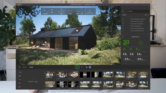This screenshot has height=93, width=166.
Task: Activate the move gizmo tool
Action: tap(90, 67)
